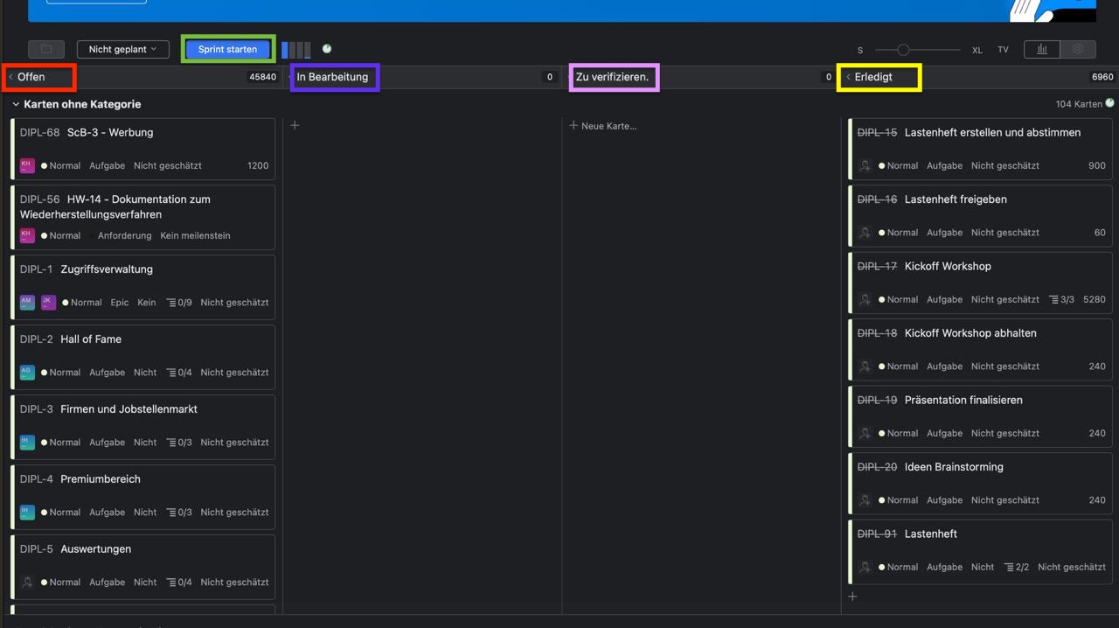The height and width of the screenshot is (628, 1119).
Task: Collapse the Erledigt column with chevron
Action: (x=848, y=77)
